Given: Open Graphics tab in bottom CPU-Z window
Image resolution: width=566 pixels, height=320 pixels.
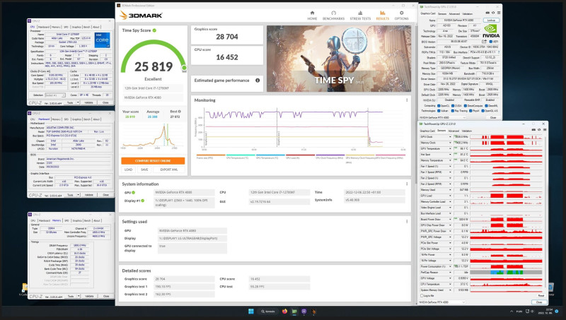Looking at the screenshot, I should (77, 220).
